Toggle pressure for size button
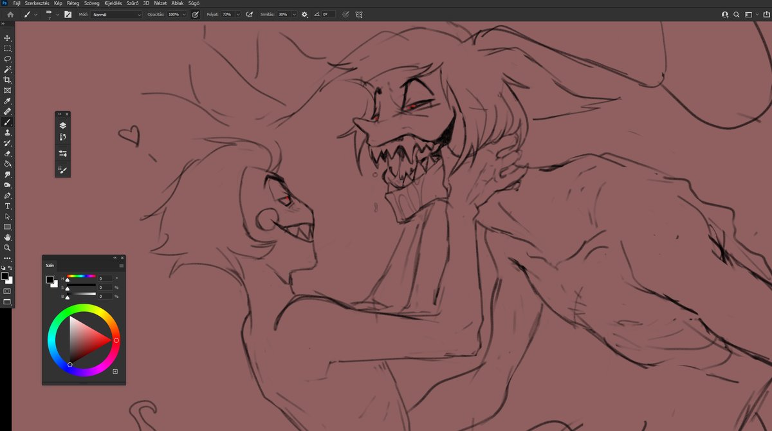 pyautogui.click(x=345, y=14)
